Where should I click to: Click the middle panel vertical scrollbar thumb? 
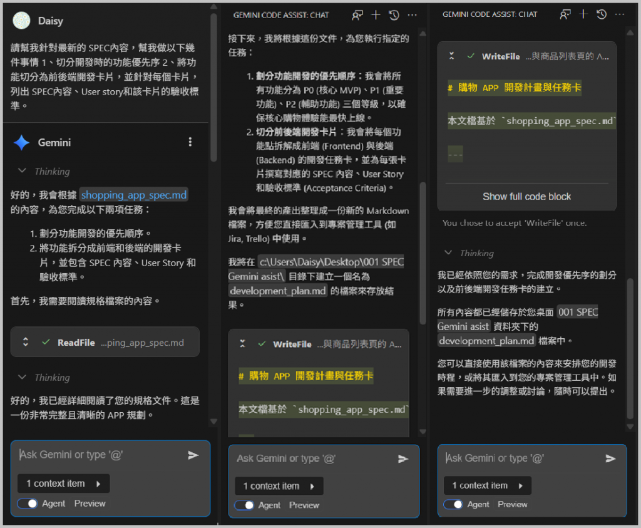point(423,253)
